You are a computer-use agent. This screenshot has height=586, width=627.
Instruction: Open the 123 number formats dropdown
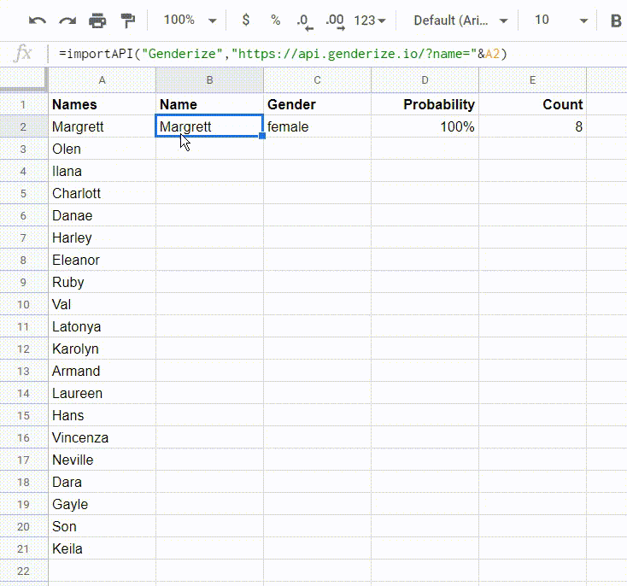click(370, 20)
